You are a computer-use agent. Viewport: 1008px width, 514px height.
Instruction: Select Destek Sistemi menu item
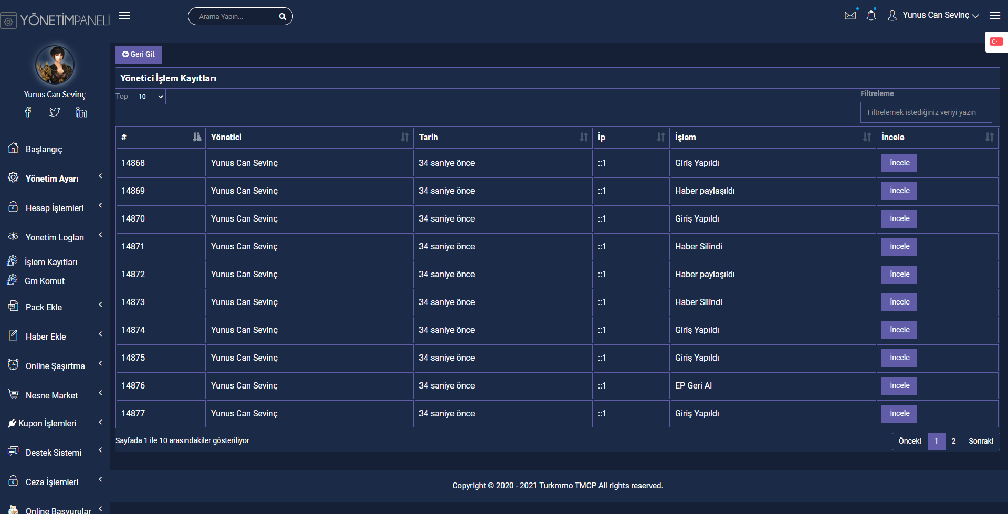click(54, 453)
